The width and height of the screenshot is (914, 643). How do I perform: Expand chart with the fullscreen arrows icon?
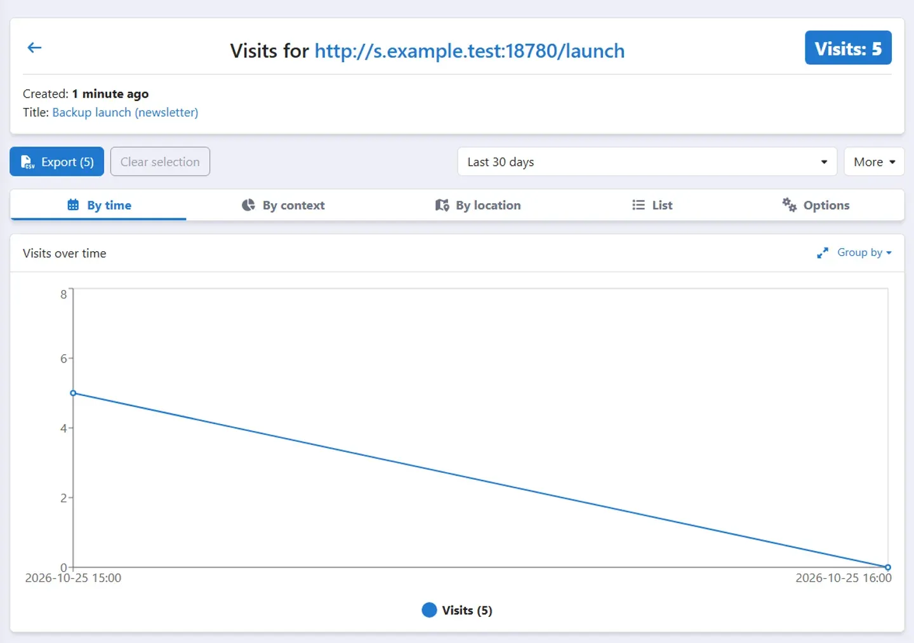coord(823,253)
